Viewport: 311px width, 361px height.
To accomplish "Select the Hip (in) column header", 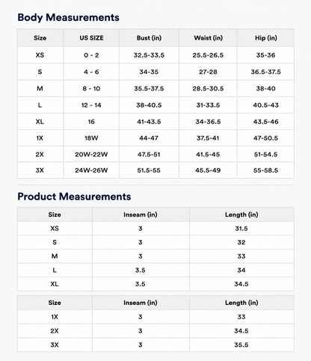I will tap(265, 38).
